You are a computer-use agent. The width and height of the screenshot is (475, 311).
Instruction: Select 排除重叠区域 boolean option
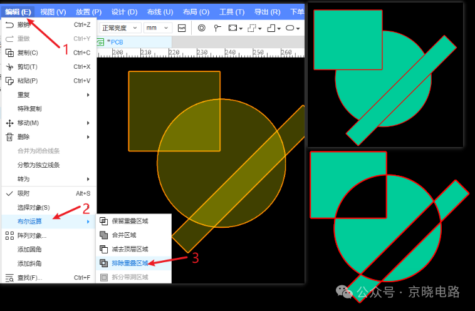pos(133,263)
